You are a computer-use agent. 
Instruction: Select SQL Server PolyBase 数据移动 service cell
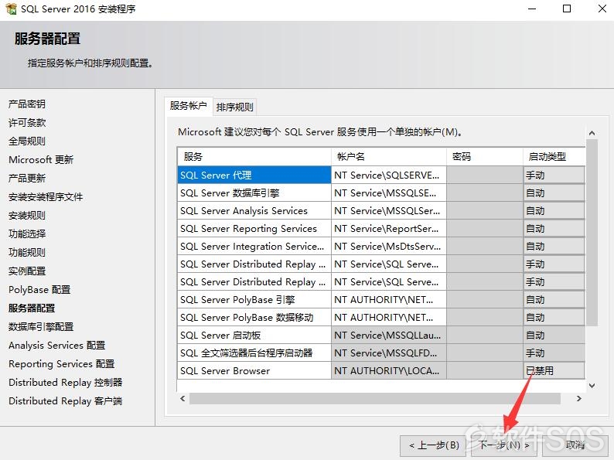pos(254,318)
